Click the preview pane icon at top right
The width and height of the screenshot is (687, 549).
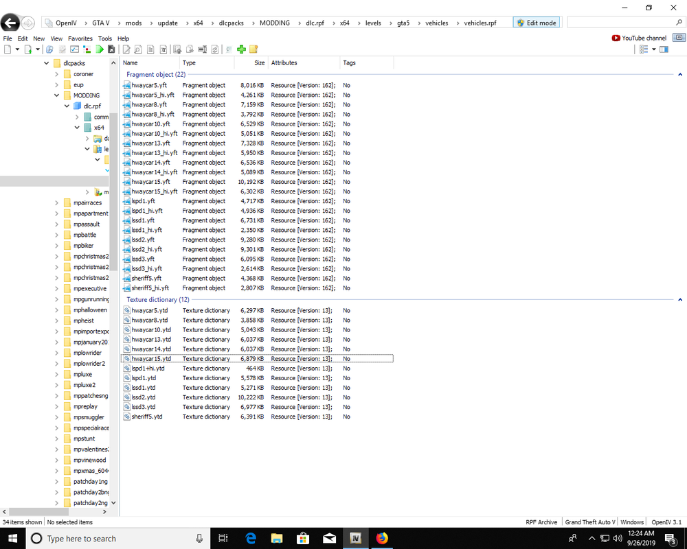pos(664,49)
